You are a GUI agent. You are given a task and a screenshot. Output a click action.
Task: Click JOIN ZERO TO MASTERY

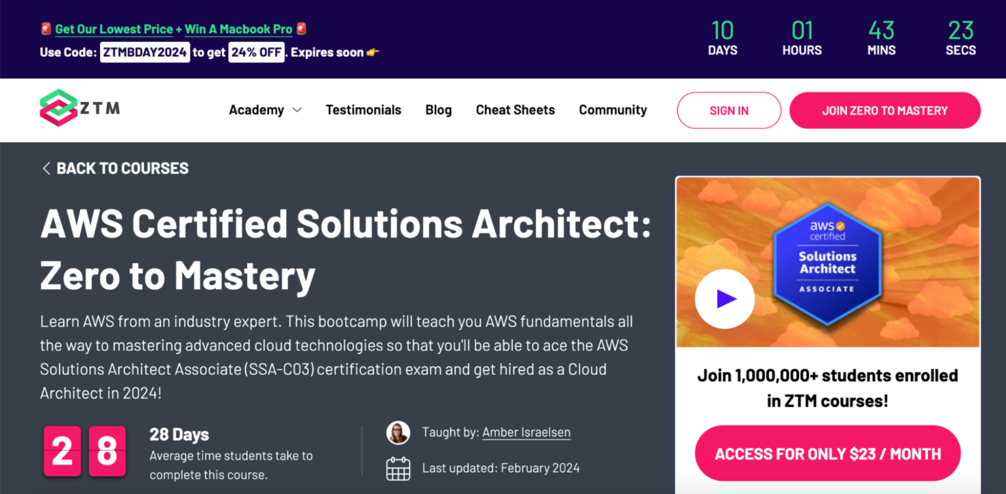tap(884, 110)
